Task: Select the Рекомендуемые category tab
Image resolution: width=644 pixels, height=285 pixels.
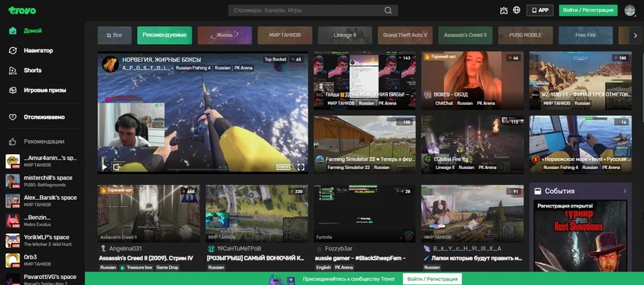Action: coord(164,35)
